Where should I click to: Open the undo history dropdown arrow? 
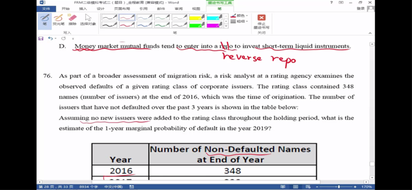[x=55, y=39]
